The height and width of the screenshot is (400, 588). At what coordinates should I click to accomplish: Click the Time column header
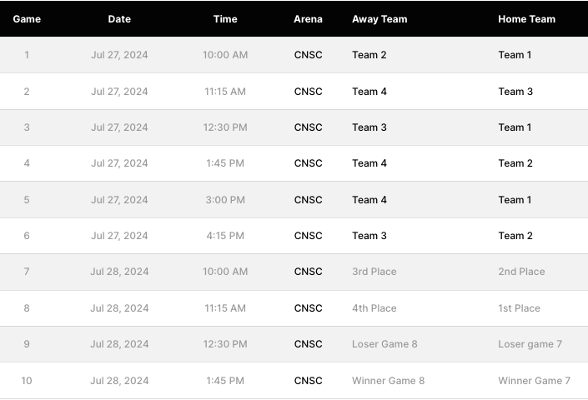(x=225, y=19)
